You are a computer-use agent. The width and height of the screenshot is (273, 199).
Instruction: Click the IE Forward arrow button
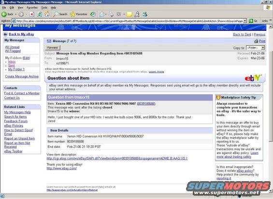click(x=21, y=14)
